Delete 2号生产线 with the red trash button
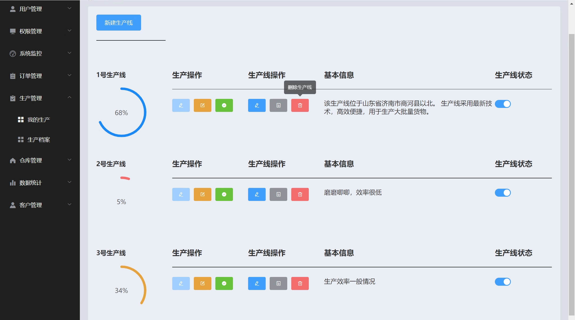 (300, 194)
